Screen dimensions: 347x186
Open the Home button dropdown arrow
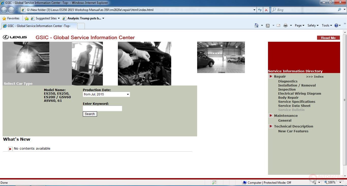click(x=262, y=25)
